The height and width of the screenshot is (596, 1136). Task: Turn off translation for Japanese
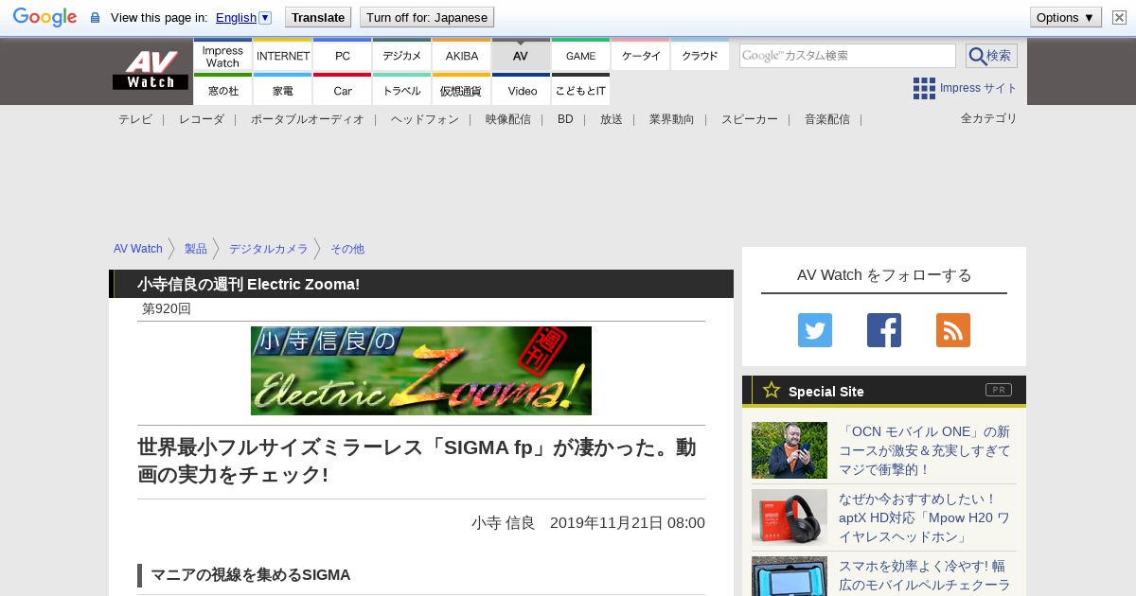[x=427, y=17]
